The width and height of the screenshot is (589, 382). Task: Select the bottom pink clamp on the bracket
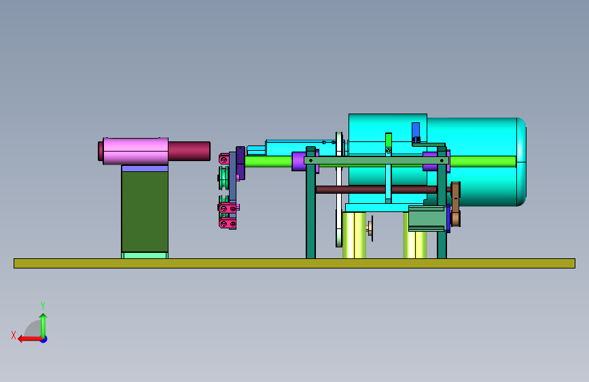click(x=228, y=224)
